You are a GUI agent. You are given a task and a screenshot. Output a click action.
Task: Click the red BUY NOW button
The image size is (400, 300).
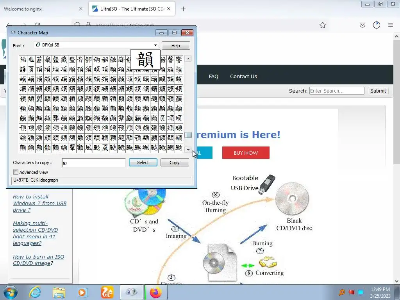click(x=246, y=153)
